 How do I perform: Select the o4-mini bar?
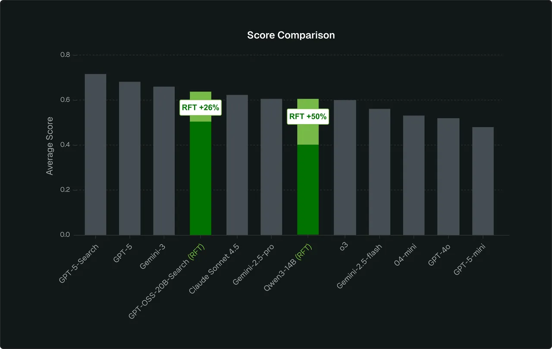[x=414, y=175]
